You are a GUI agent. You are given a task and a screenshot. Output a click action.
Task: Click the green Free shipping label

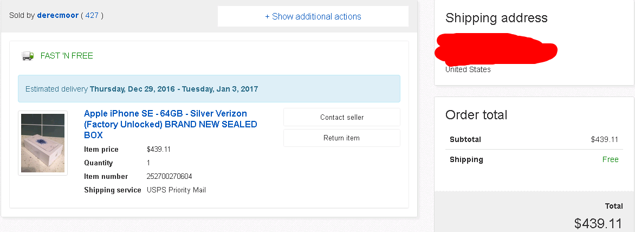point(610,159)
